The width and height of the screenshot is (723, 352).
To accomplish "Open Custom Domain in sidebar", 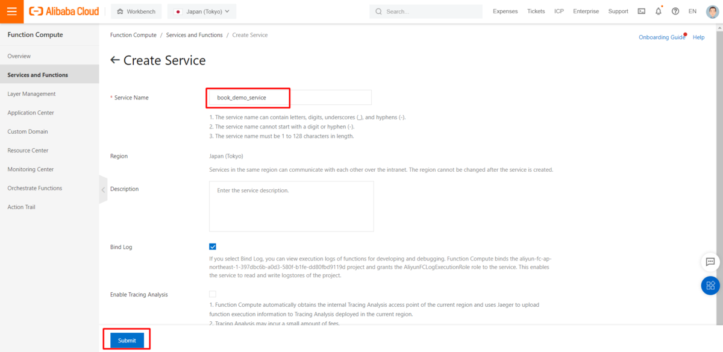I will click(49, 131).
